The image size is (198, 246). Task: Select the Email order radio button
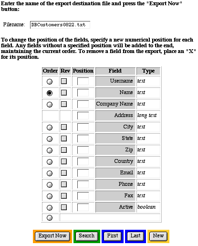(x=50, y=173)
